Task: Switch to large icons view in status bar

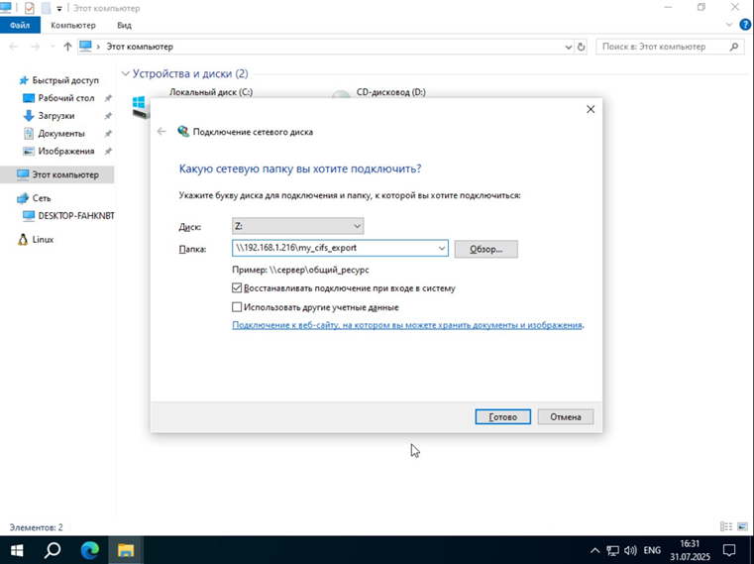Action: click(x=742, y=527)
